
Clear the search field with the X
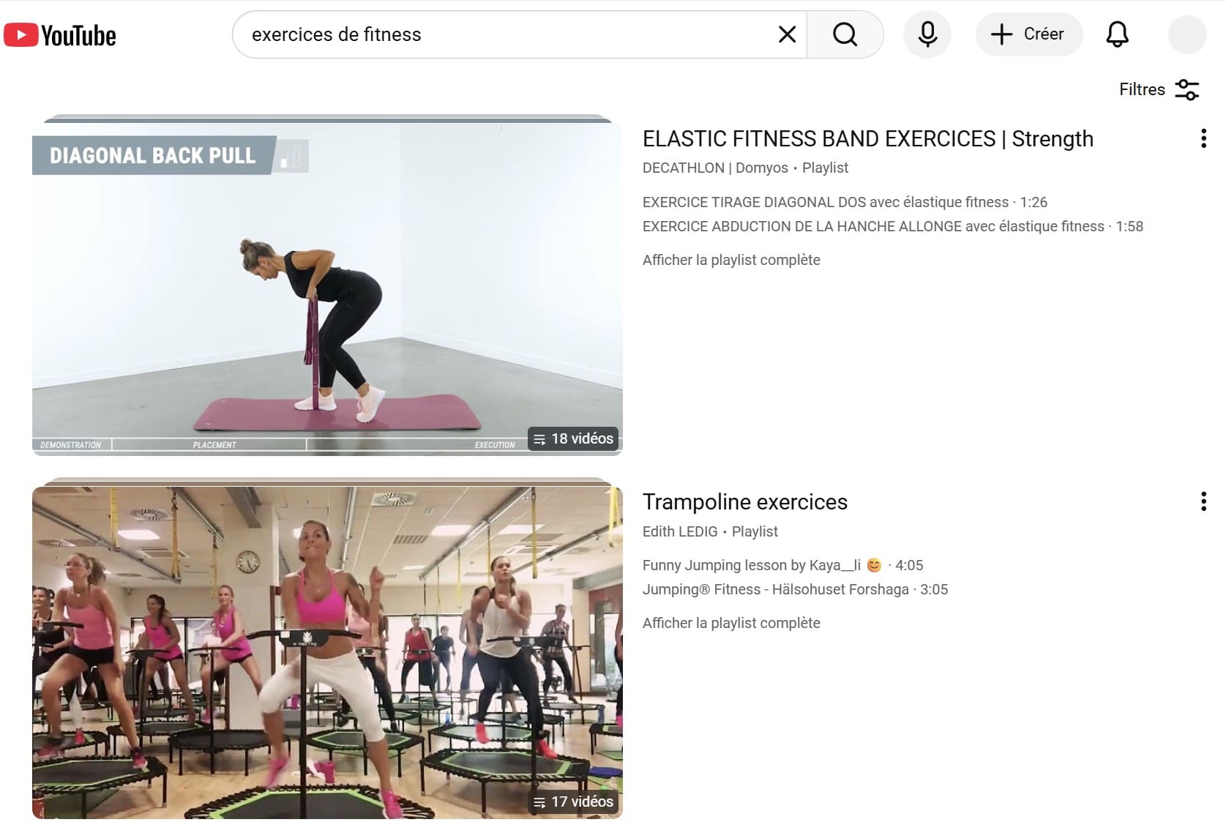[x=787, y=34]
